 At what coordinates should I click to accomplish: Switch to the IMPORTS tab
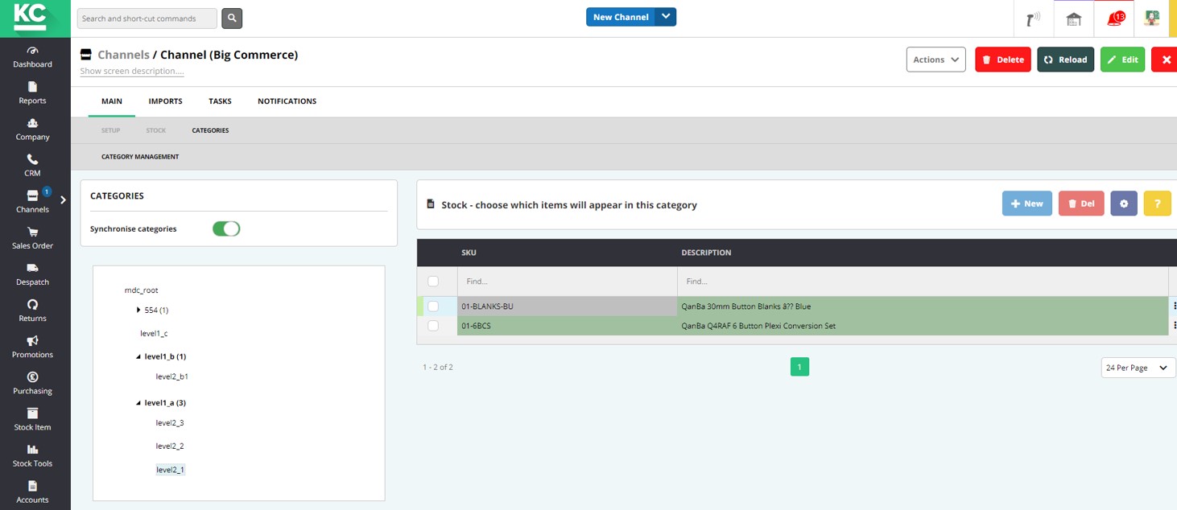coord(165,101)
